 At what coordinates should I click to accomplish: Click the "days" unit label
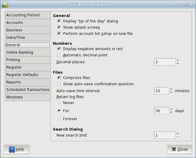(x=180, y=111)
